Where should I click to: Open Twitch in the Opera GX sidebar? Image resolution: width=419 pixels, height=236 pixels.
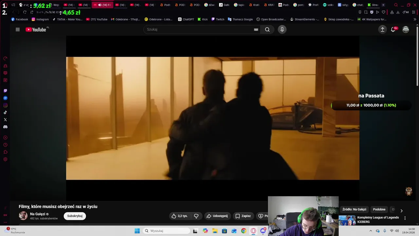point(5,91)
